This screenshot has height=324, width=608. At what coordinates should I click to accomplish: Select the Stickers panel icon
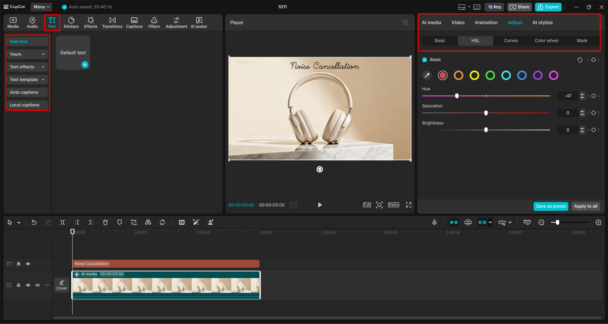coord(71,22)
